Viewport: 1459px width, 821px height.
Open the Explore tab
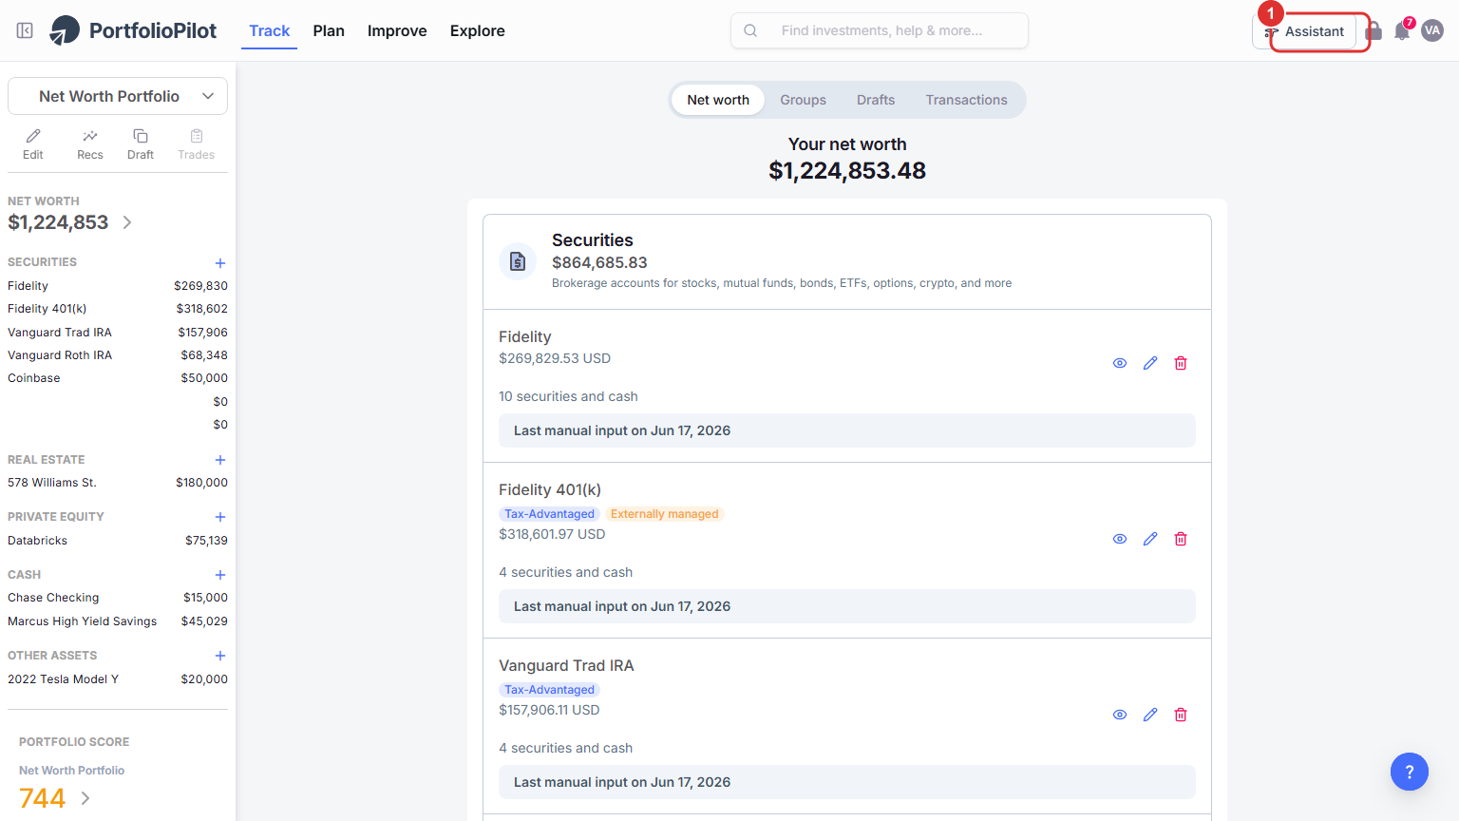tap(478, 30)
